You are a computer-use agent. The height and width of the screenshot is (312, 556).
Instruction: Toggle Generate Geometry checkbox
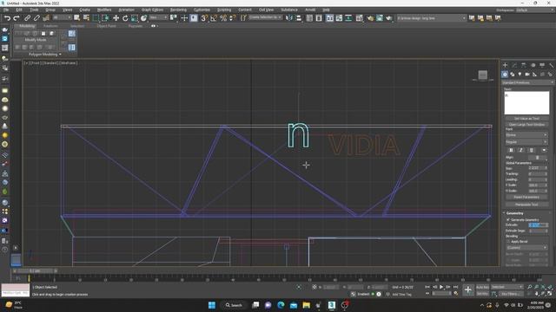[508, 219]
